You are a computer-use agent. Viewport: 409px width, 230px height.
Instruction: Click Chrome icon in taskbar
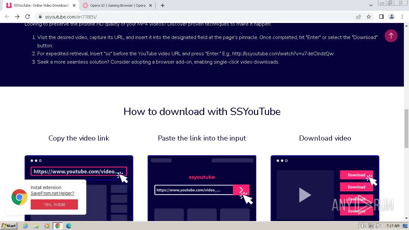pyautogui.click(x=58, y=226)
